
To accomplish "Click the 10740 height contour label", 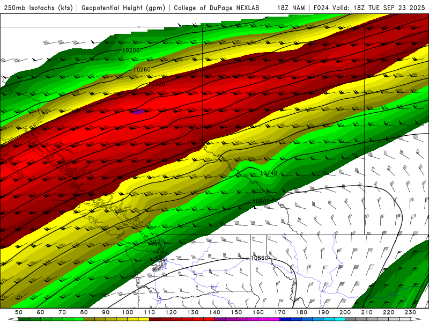I will coord(269,173).
